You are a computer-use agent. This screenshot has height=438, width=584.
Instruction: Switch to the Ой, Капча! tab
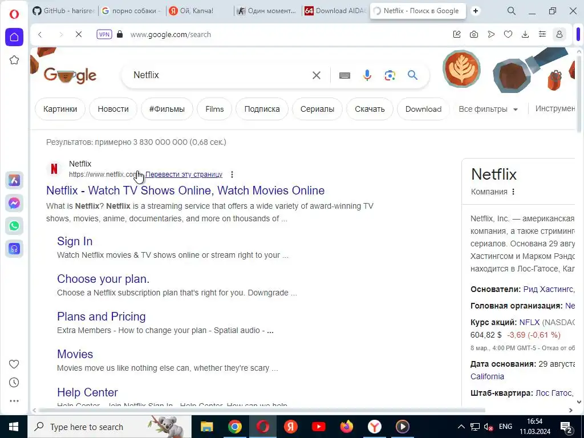pos(198,11)
